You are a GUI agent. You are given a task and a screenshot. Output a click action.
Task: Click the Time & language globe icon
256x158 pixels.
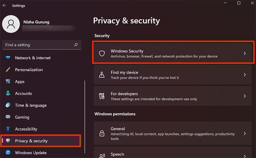pyautogui.click(x=8, y=105)
